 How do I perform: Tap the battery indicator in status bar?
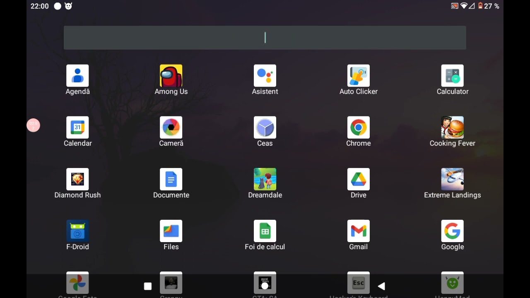(480, 6)
